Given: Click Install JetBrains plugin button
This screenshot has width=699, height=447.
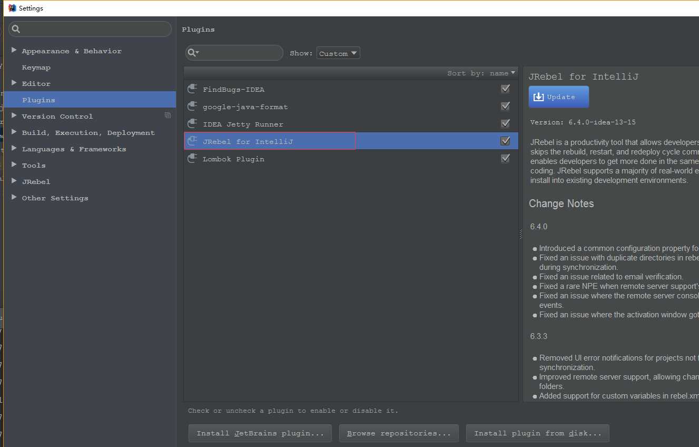Looking at the screenshot, I should [260, 433].
